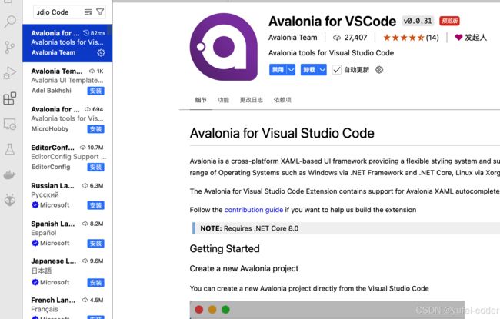Screen dimensions: 500x319
Task: Switch to the Details tab
Action: 201,100
